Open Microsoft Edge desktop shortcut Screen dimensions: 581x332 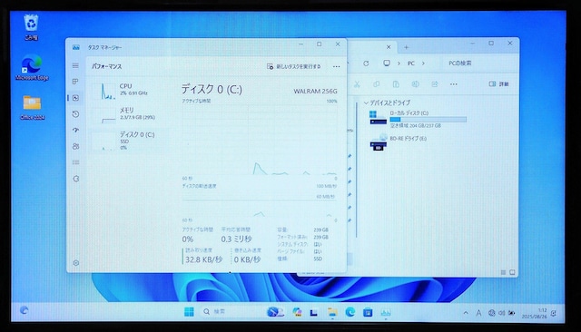point(32,67)
